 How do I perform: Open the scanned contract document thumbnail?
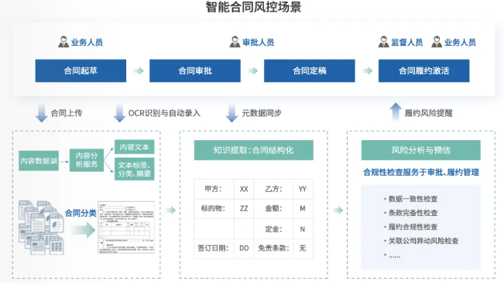pos(126,228)
